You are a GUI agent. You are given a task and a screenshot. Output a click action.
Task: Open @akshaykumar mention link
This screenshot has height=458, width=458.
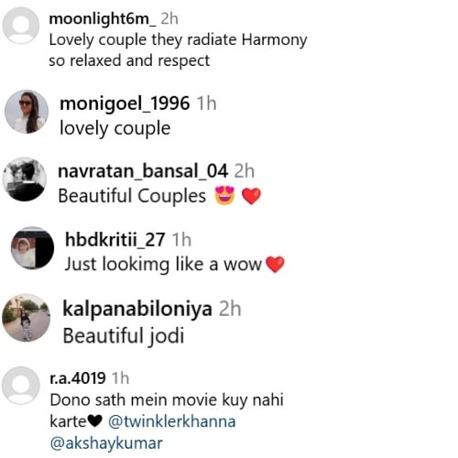click(106, 443)
